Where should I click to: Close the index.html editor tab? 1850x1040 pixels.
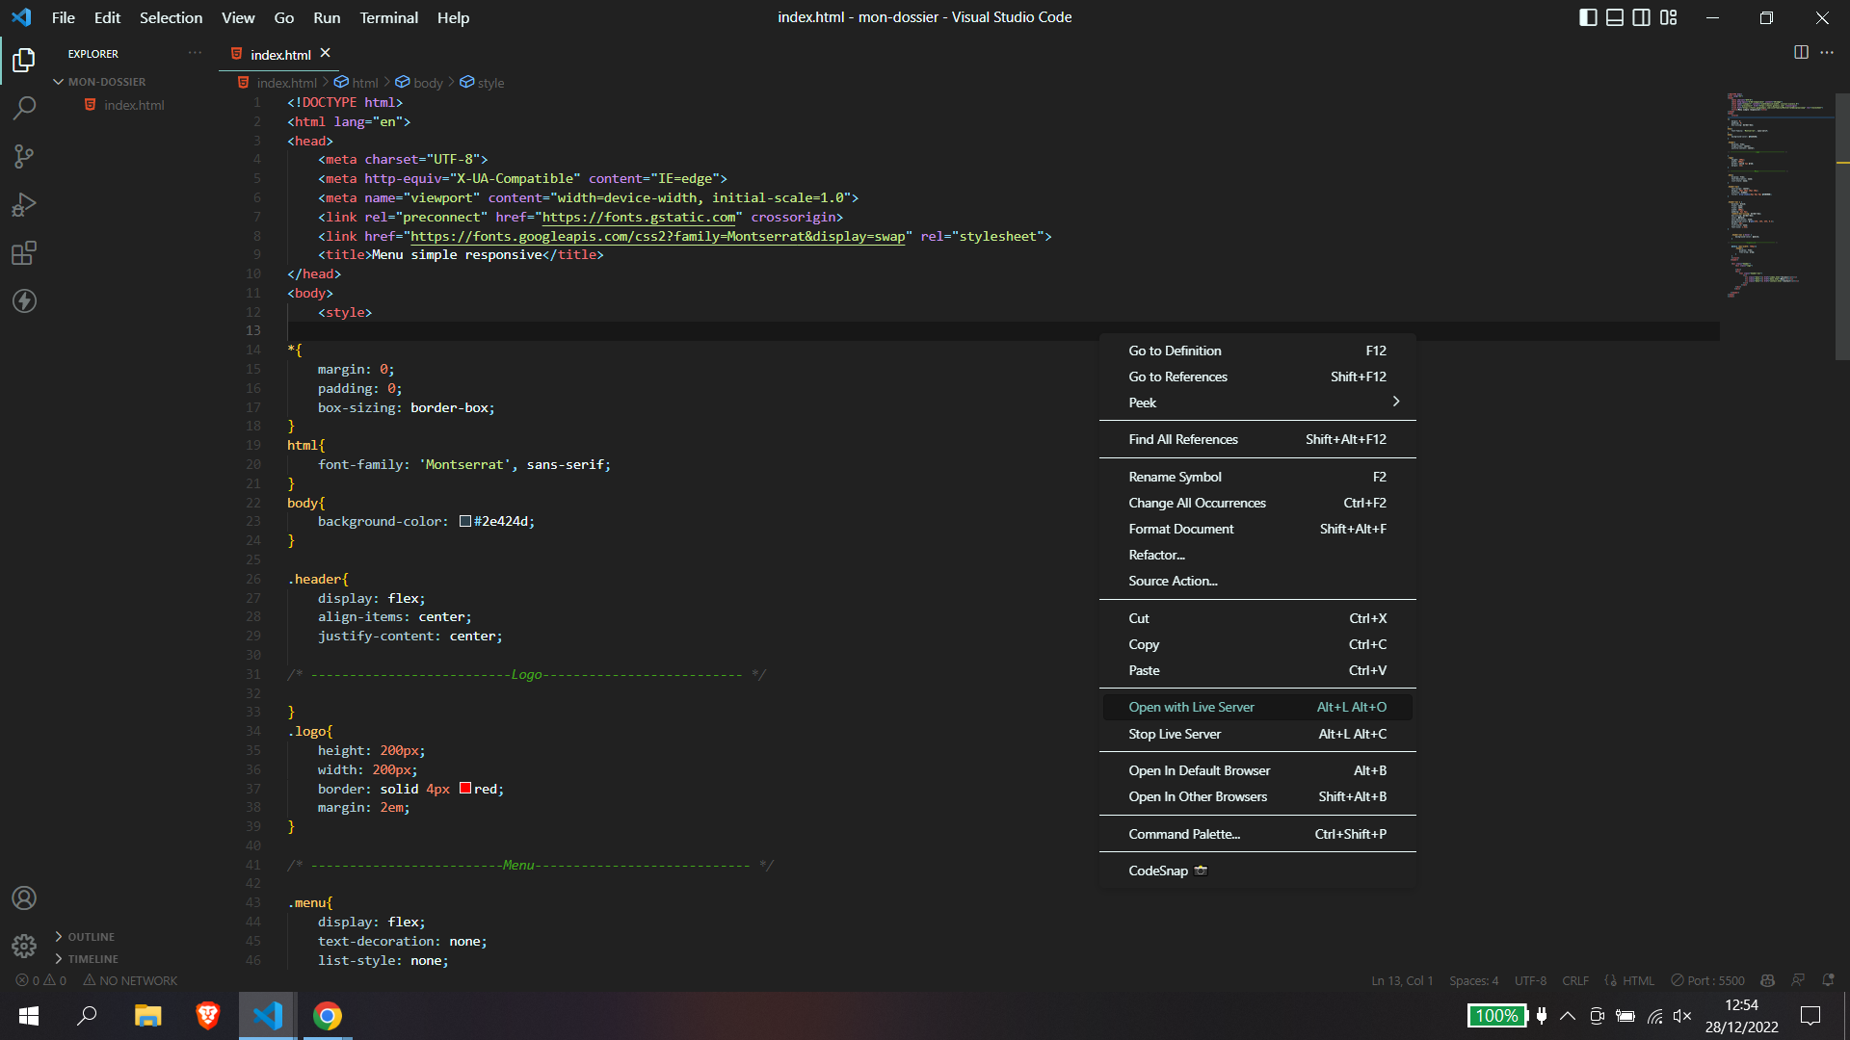pyautogui.click(x=325, y=53)
